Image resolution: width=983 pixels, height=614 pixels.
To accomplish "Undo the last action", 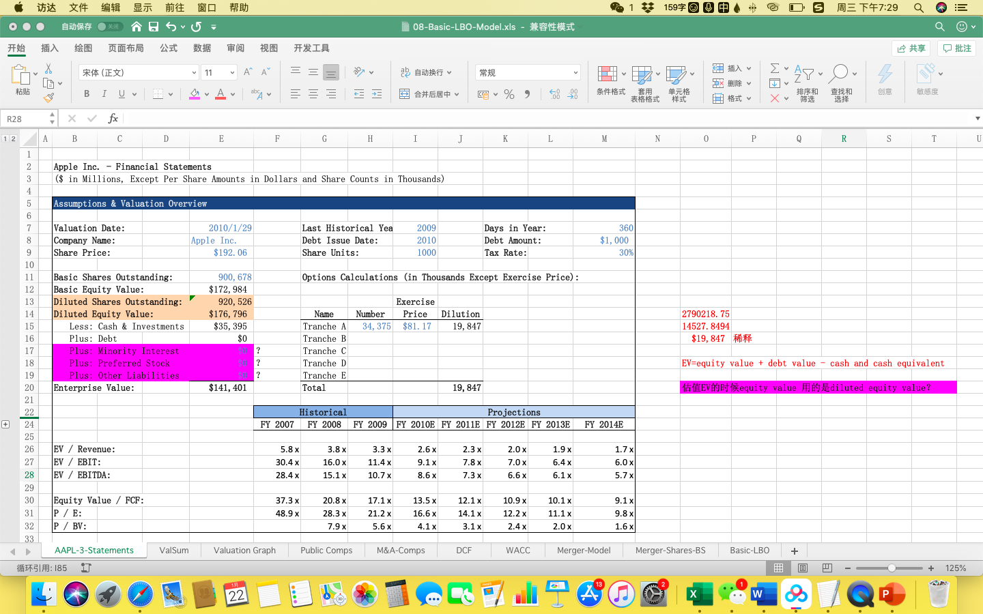I will click(x=171, y=27).
